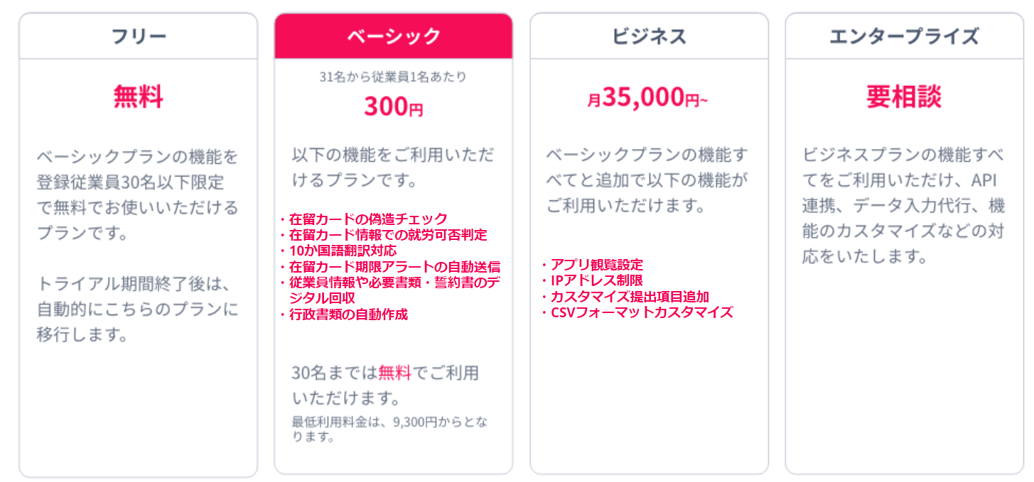The image size is (1034, 482).
Task: Click the 300円 price text
Action: (x=393, y=106)
